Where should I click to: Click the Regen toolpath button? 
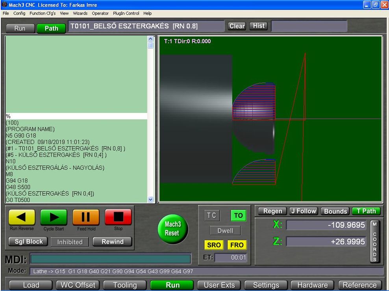pyautogui.click(x=272, y=211)
